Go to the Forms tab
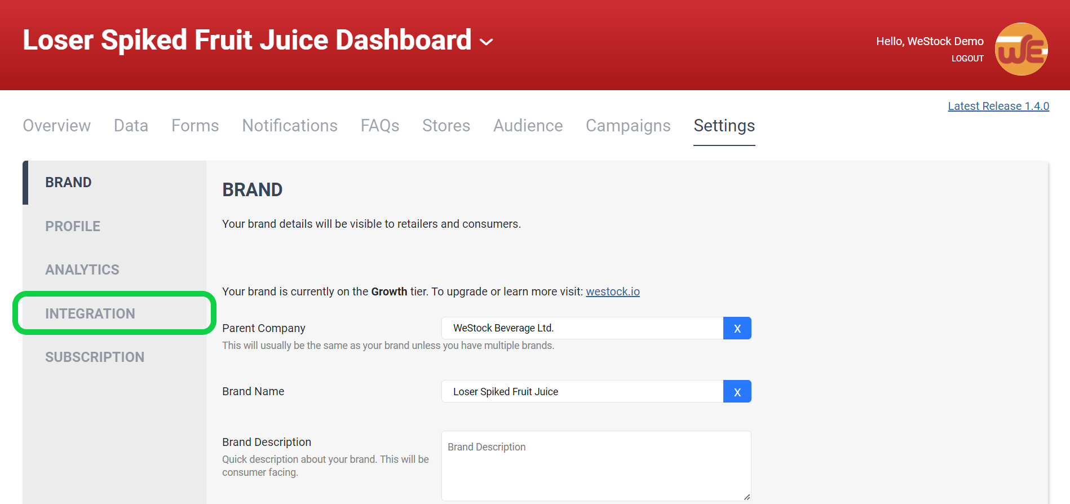1070x504 pixels. point(195,125)
